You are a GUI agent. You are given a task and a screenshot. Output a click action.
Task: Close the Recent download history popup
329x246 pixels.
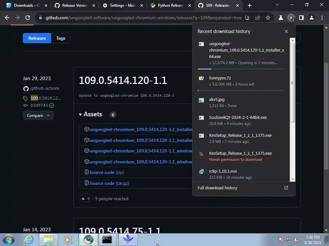[286, 31]
